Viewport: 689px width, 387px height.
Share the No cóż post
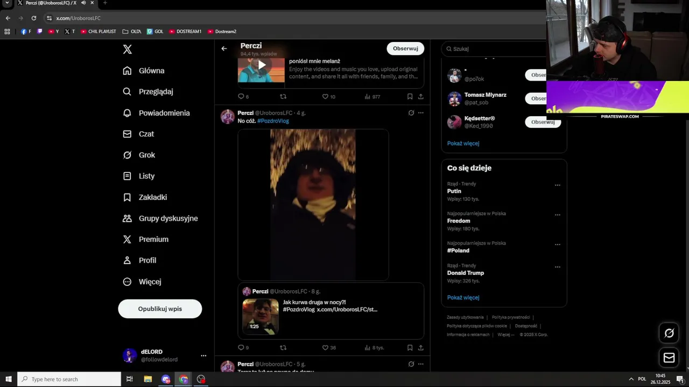[420, 348]
